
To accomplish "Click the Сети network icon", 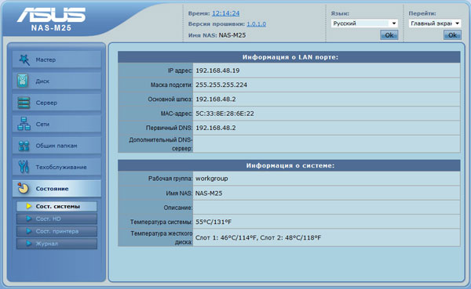I will [x=24, y=124].
